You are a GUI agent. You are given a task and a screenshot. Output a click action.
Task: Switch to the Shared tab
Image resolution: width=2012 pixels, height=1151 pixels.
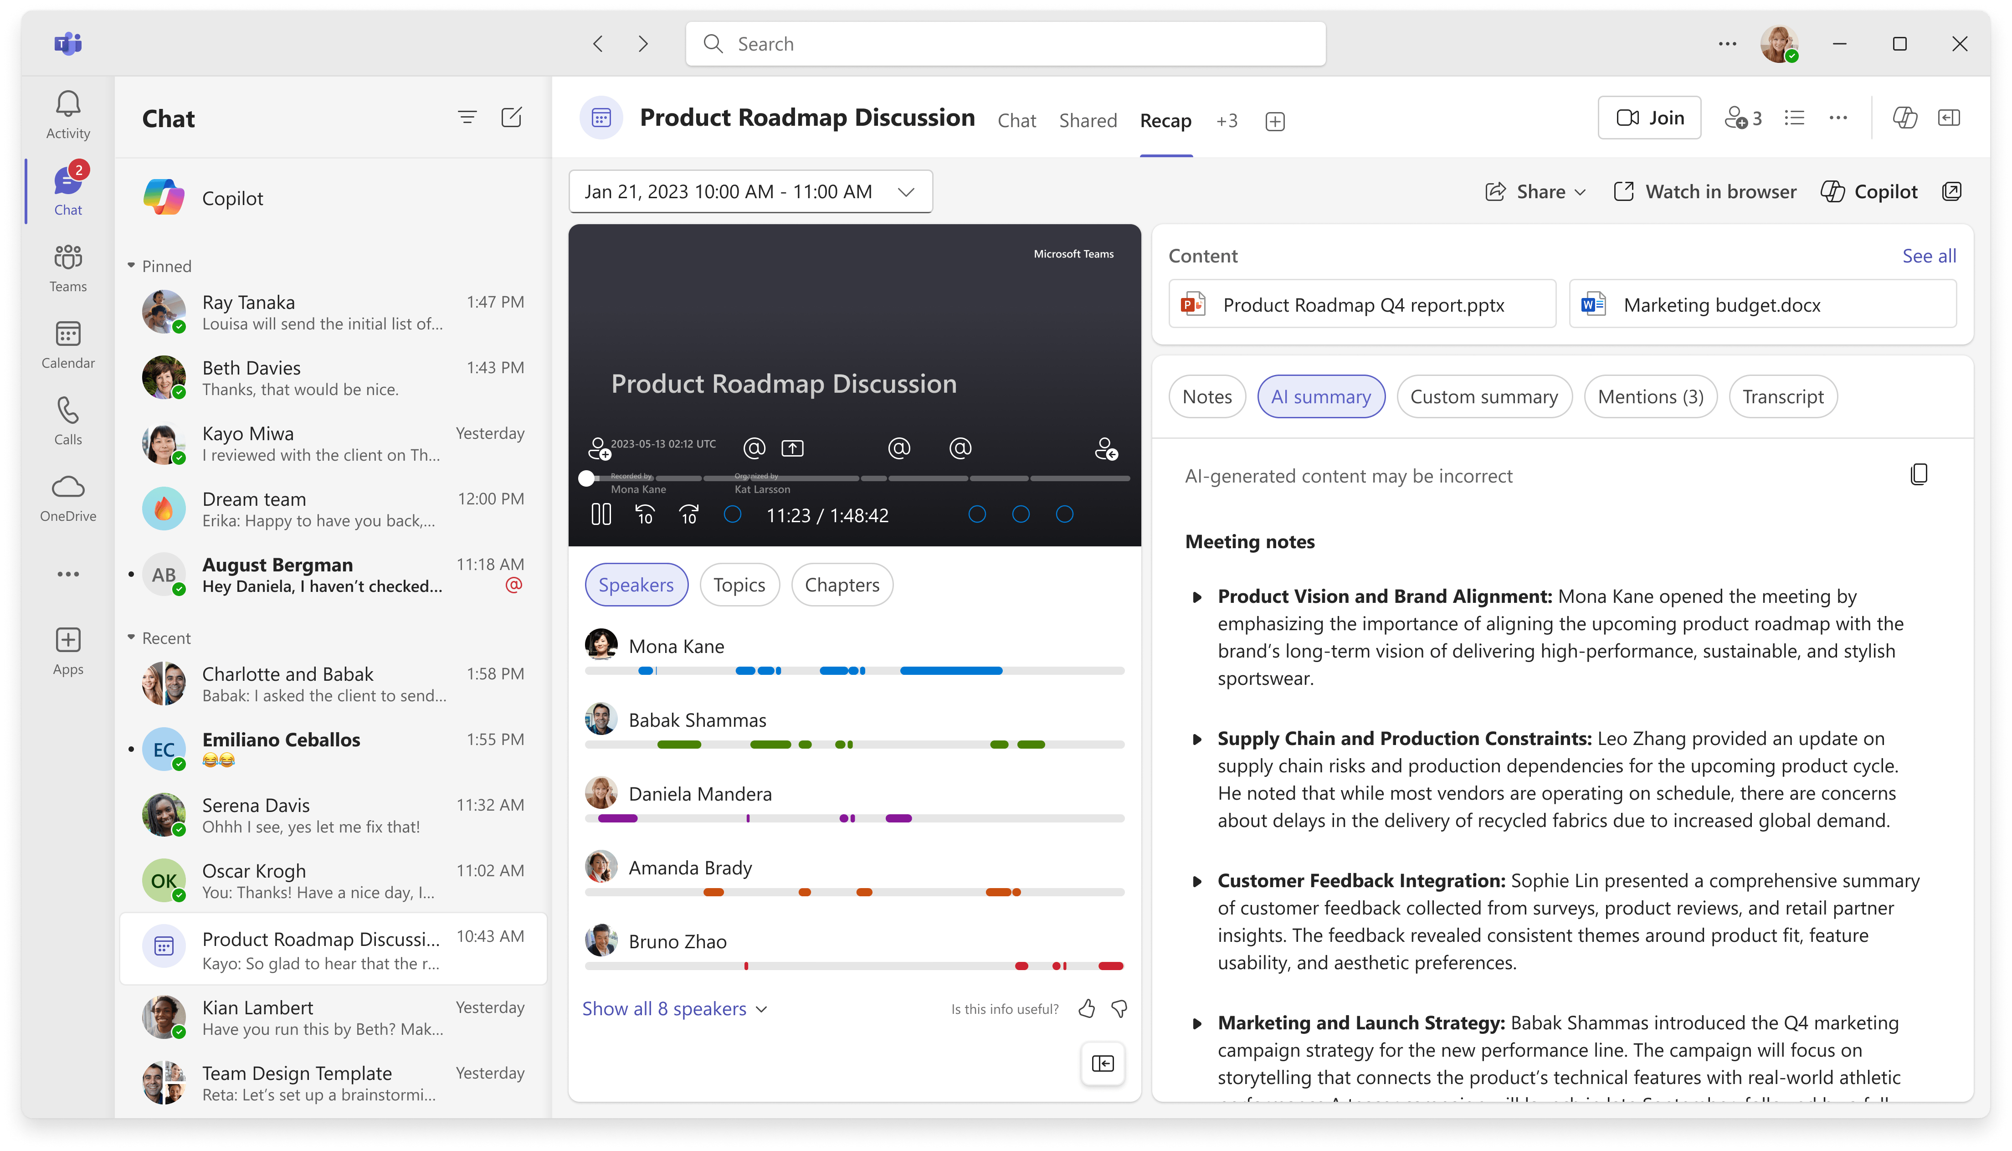pos(1088,120)
